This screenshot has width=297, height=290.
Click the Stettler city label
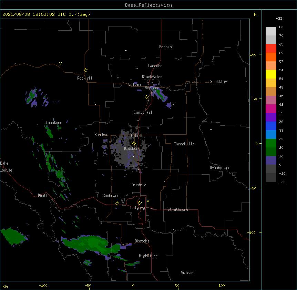218,82
